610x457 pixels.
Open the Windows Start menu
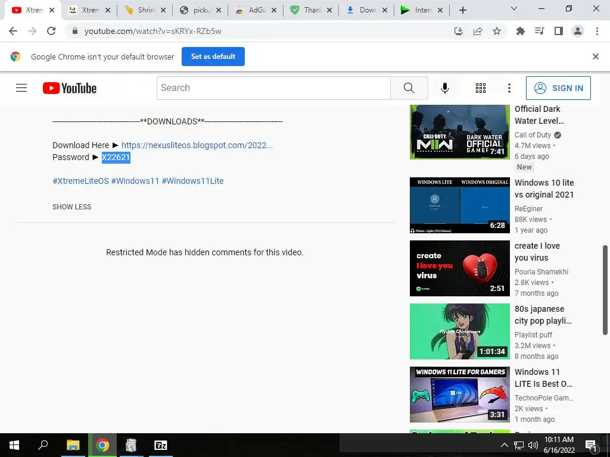coord(14,445)
